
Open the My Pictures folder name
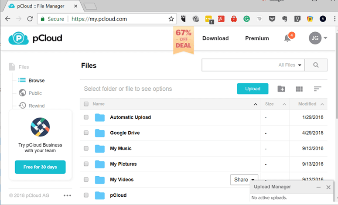(x=123, y=164)
